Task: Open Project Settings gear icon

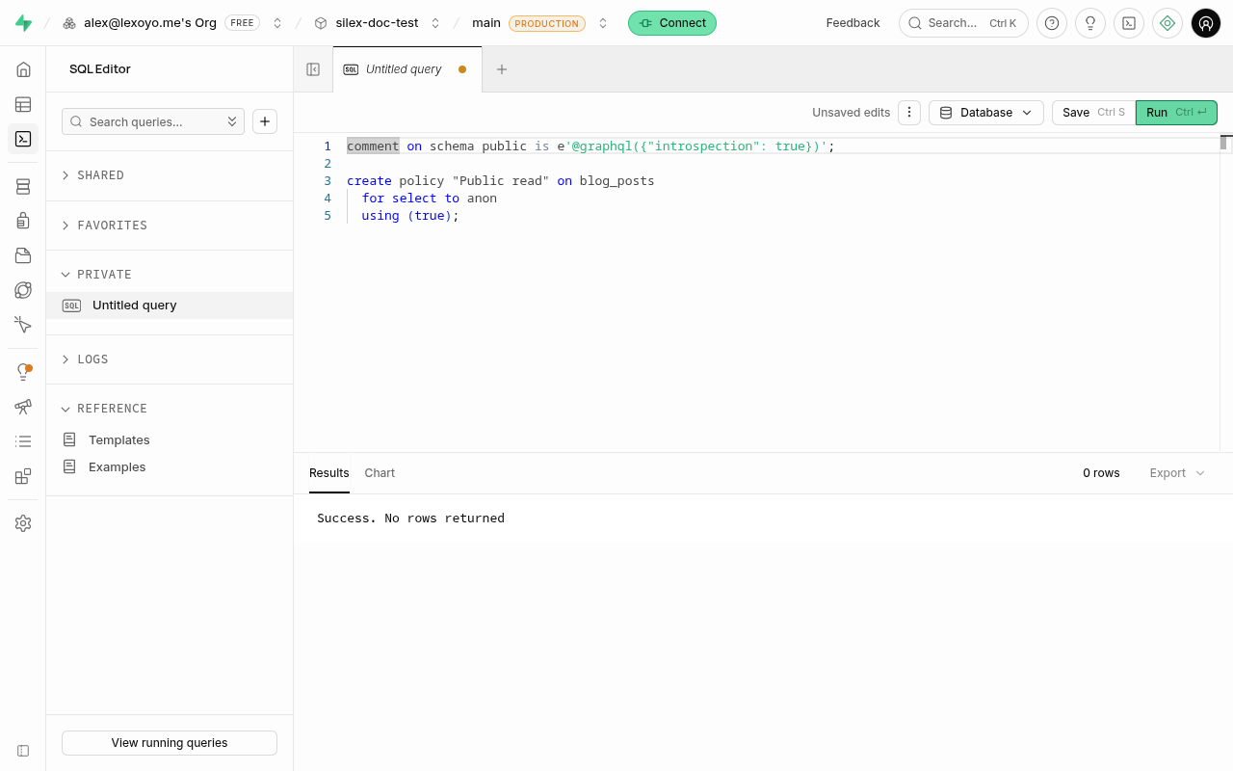Action: (x=23, y=523)
